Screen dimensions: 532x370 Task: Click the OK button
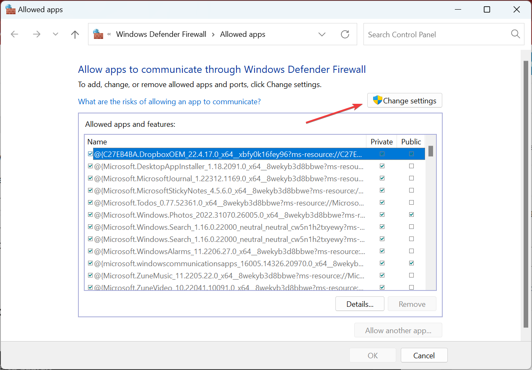coord(373,355)
